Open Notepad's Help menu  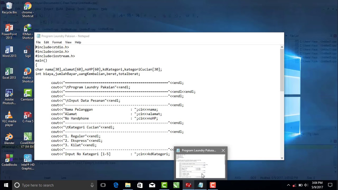pos(78,42)
